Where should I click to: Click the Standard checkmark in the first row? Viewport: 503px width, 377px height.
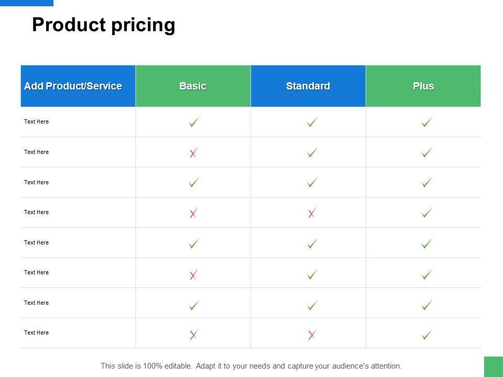click(x=312, y=123)
